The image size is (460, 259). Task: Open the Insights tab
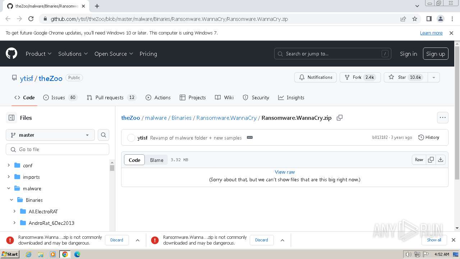coord(291,97)
